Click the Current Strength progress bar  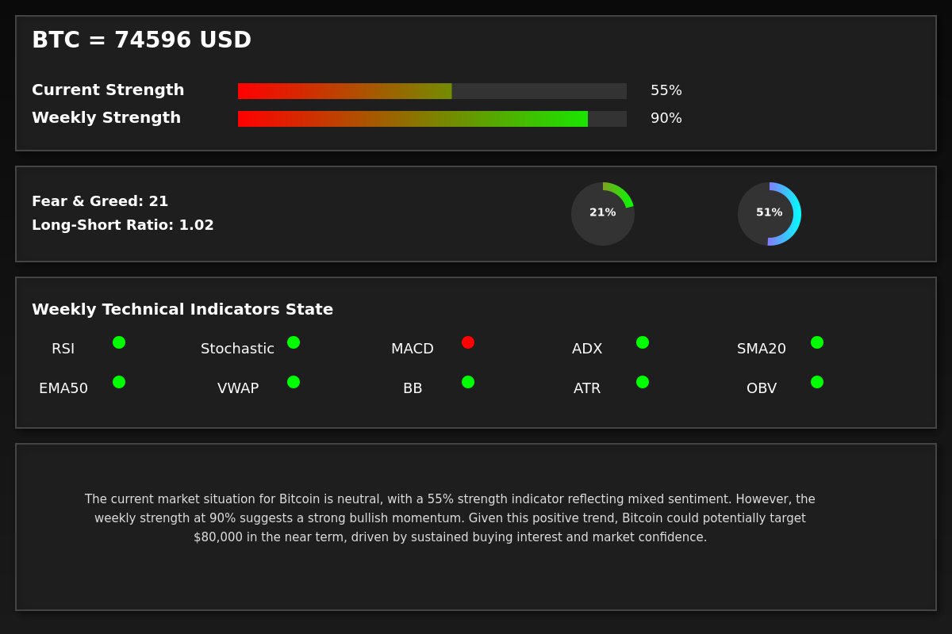[432, 91]
